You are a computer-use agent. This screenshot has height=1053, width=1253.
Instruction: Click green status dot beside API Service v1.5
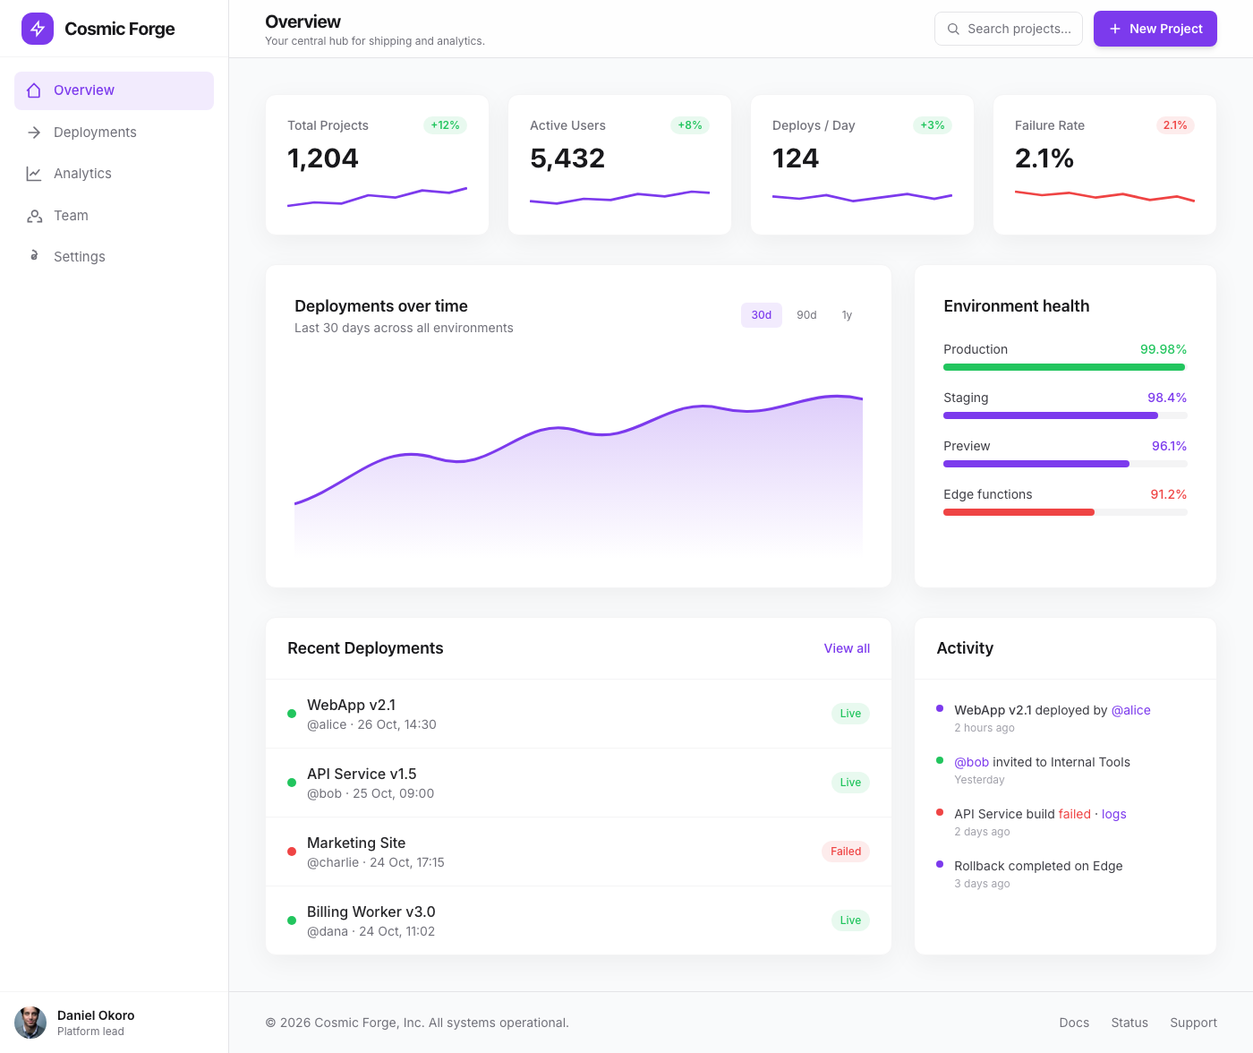click(292, 783)
